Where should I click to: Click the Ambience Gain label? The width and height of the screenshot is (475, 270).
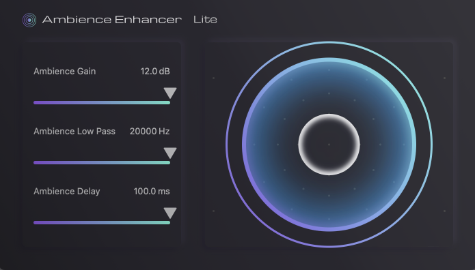click(x=64, y=72)
